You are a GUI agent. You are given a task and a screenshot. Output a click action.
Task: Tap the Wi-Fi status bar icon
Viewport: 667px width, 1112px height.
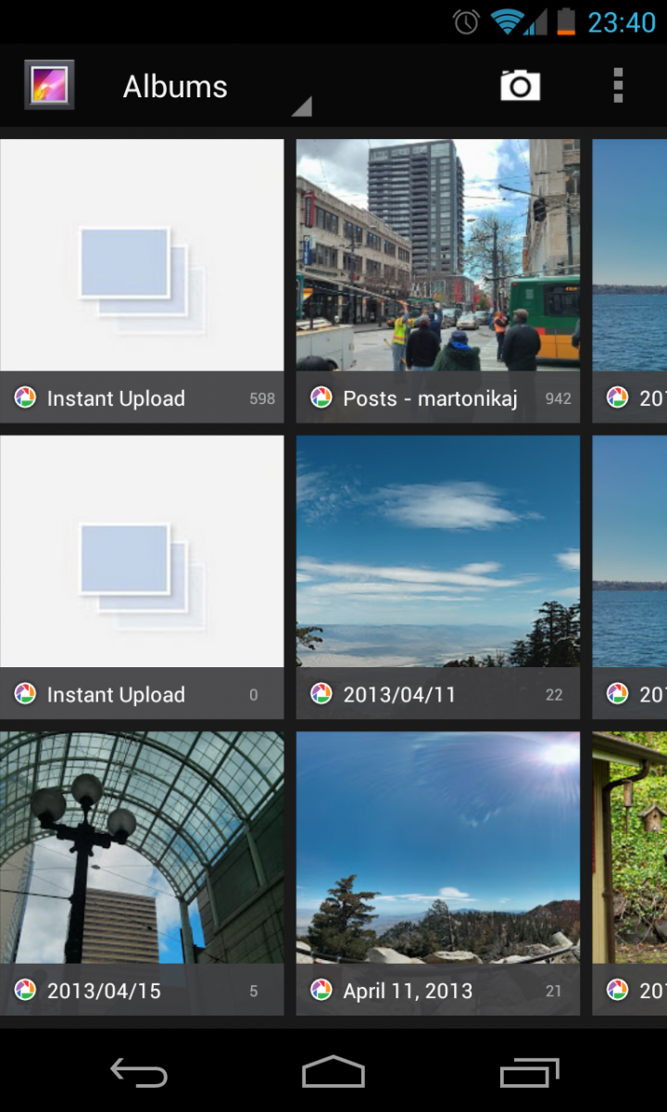click(506, 21)
